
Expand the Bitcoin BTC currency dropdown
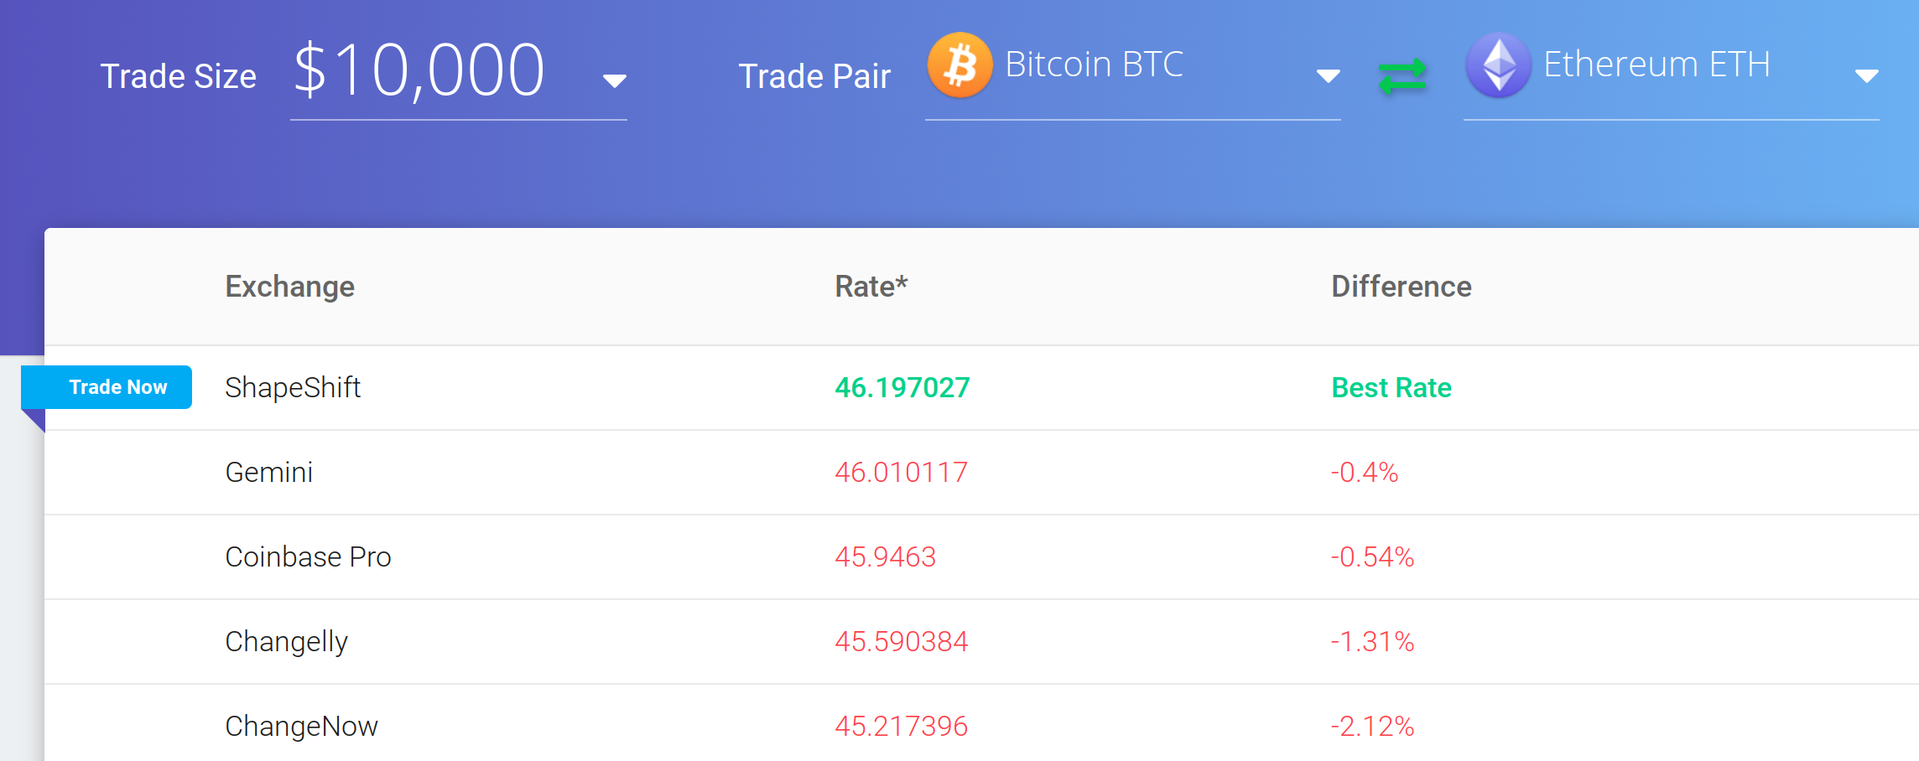(1328, 76)
